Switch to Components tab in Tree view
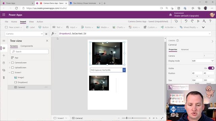The width and height of the screenshot is (216, 121). tap(27, 46)
